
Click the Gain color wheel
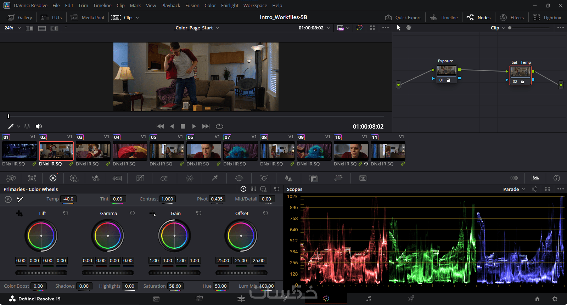coord(174,236)
